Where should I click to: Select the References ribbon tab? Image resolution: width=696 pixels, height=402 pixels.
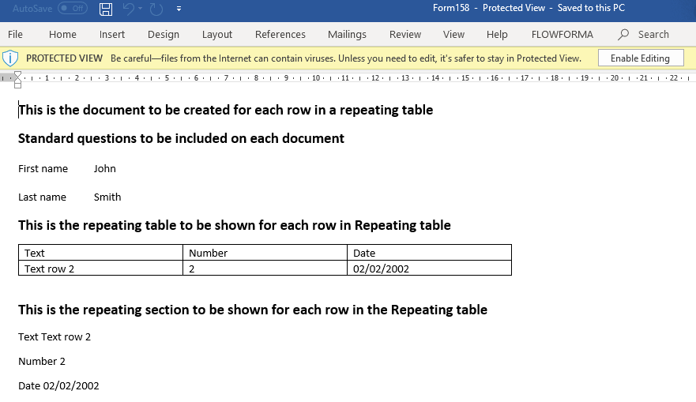point(280,34)
